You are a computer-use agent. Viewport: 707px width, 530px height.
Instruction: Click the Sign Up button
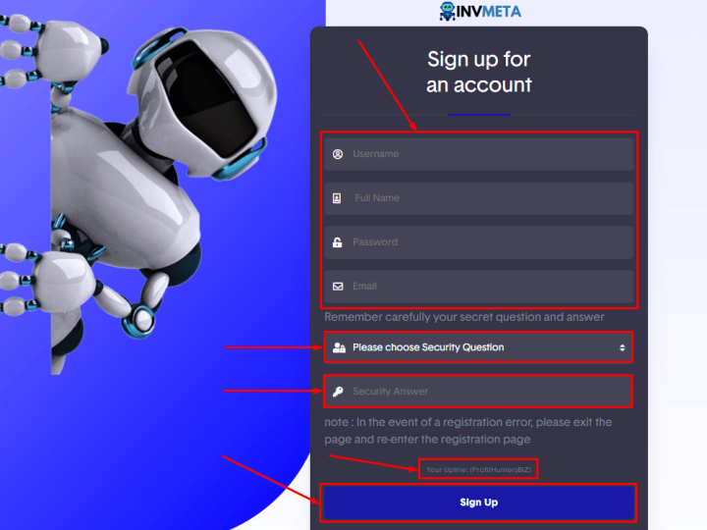click(x=479, y=503)
